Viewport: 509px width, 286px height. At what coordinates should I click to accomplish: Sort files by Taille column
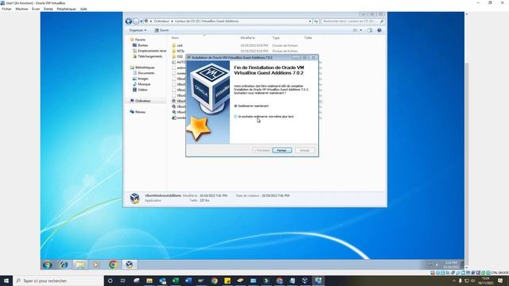pos(308,38)
